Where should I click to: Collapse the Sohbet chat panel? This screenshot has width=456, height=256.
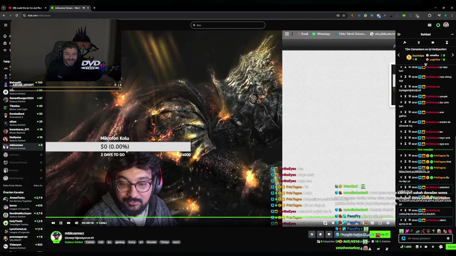399,34
